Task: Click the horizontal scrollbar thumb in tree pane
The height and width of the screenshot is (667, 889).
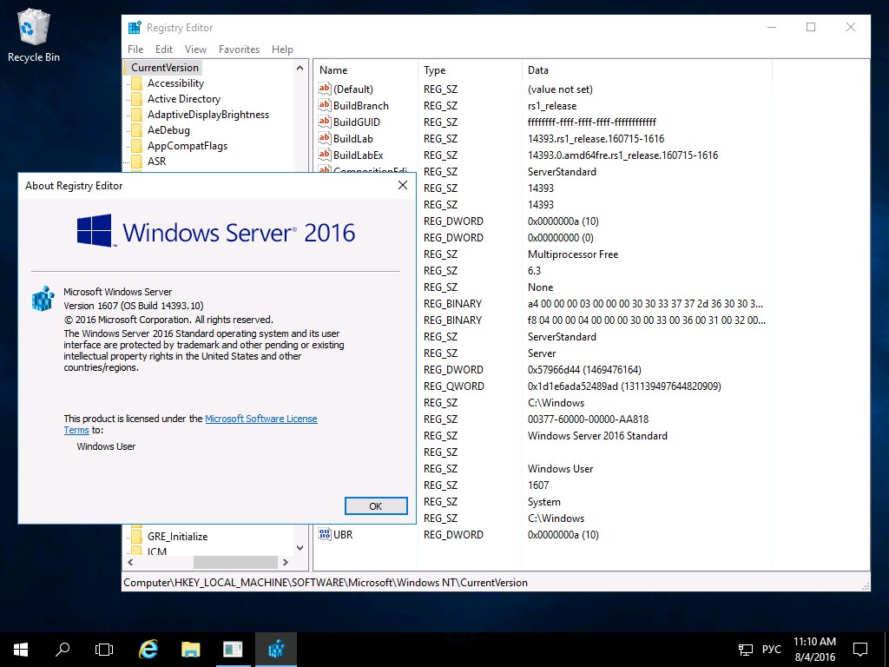Action: (x=235, y=563)
